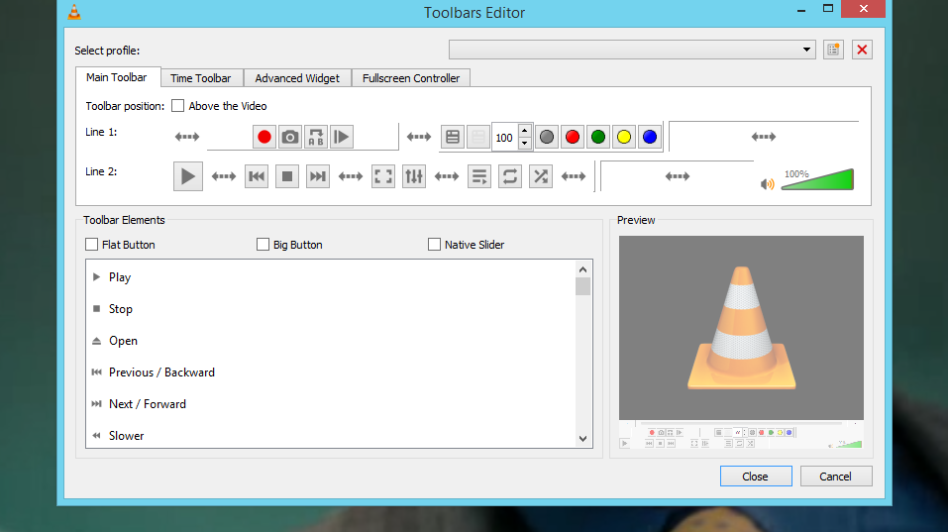Click the Stop square icon in Line 2
The width and height of the screenshot is (948, 532).
[287, 176]
